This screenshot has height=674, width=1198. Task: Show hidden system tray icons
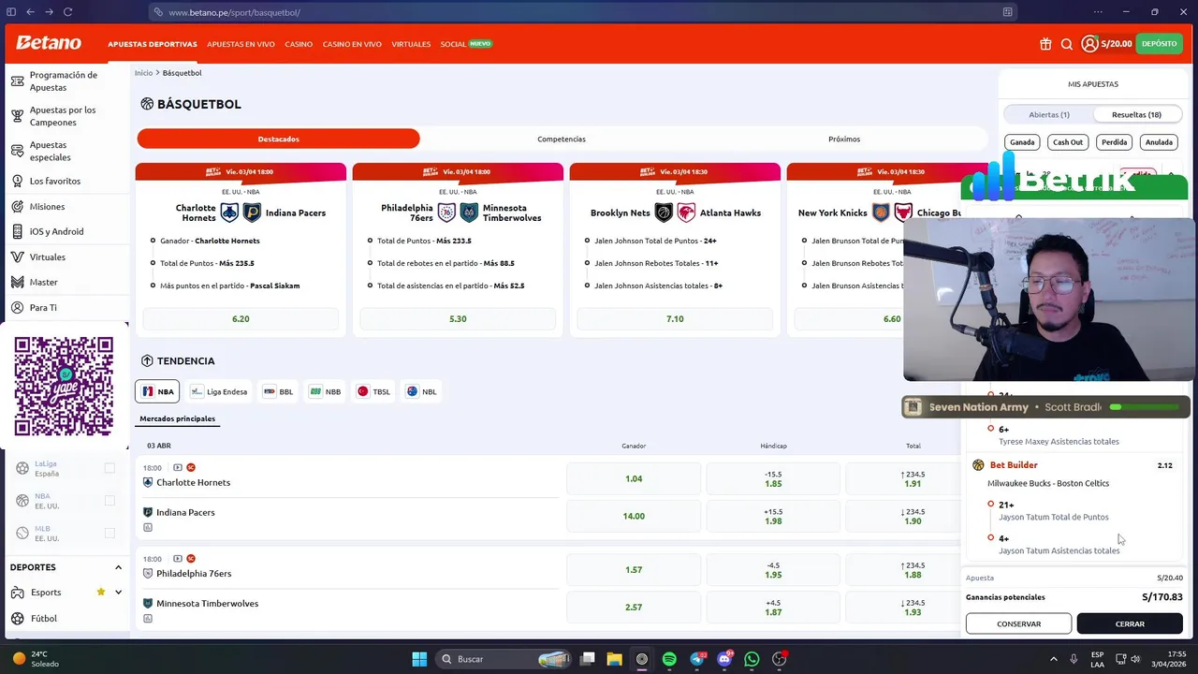(1053, 659)
